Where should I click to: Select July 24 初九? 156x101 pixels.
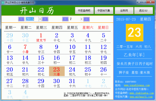click(x=72, y=71)
